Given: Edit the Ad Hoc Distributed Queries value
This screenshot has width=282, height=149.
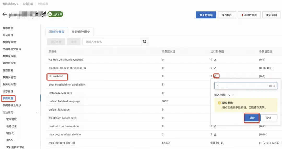Looking at the screenshot, I should coord(215,60).
